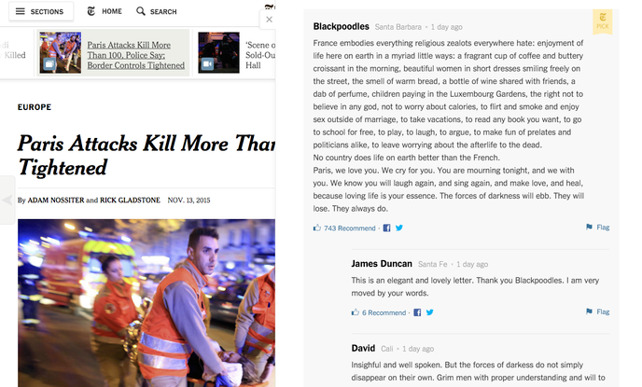Share Blackpoodles comment on Facebook

[x=386, y=228]
